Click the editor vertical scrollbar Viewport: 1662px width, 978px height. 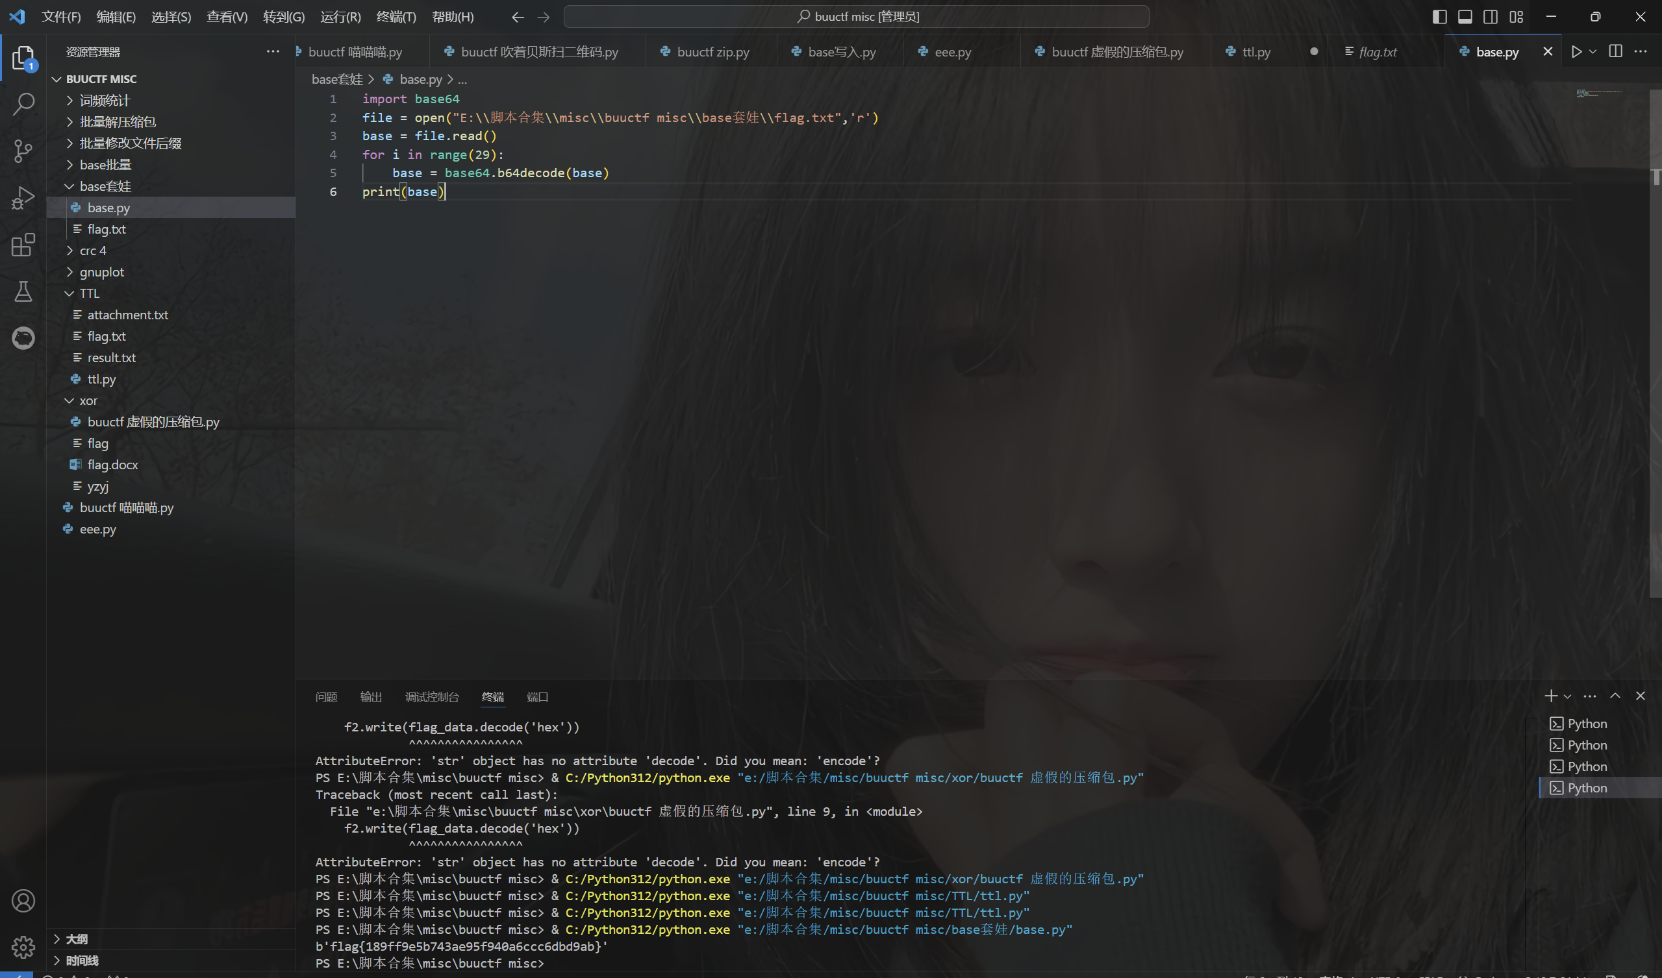(1656, 343)
